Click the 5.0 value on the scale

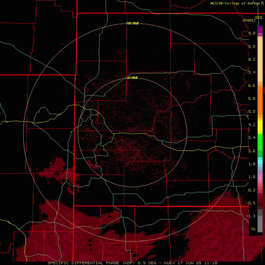(252, 112)
